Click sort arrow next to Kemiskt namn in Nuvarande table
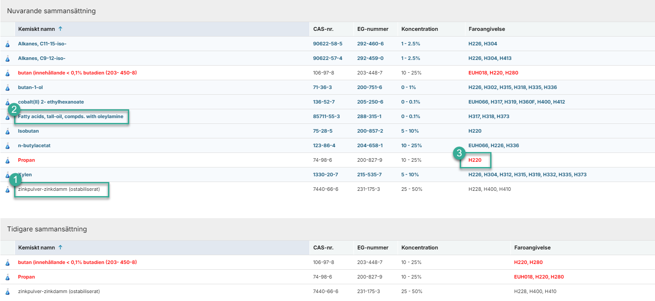Image resolution: width=655 pixels, height=301 pixels. [60, 29]
